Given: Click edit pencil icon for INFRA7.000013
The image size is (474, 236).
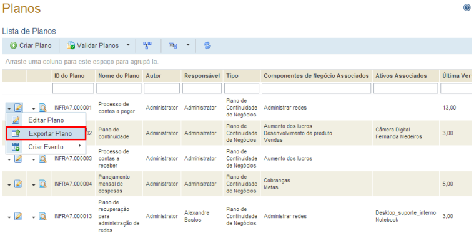Looking at the screenshot, I should tap(19, 216).
